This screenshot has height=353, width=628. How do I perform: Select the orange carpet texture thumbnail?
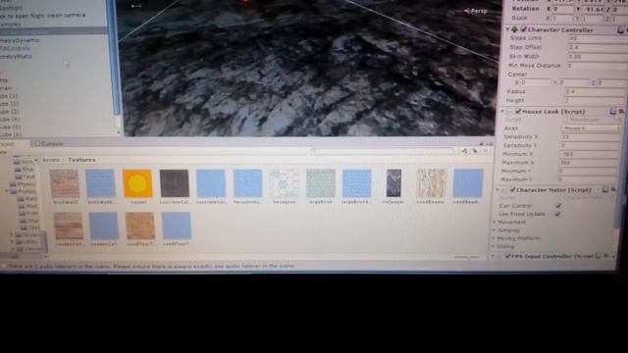pyautogui.click(x=137, y=183)
